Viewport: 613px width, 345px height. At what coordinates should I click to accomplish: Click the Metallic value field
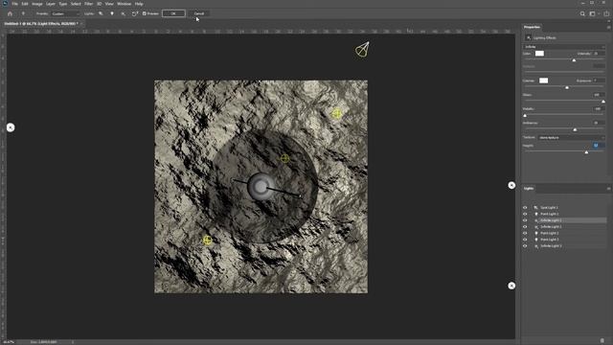tap(599, 108)
